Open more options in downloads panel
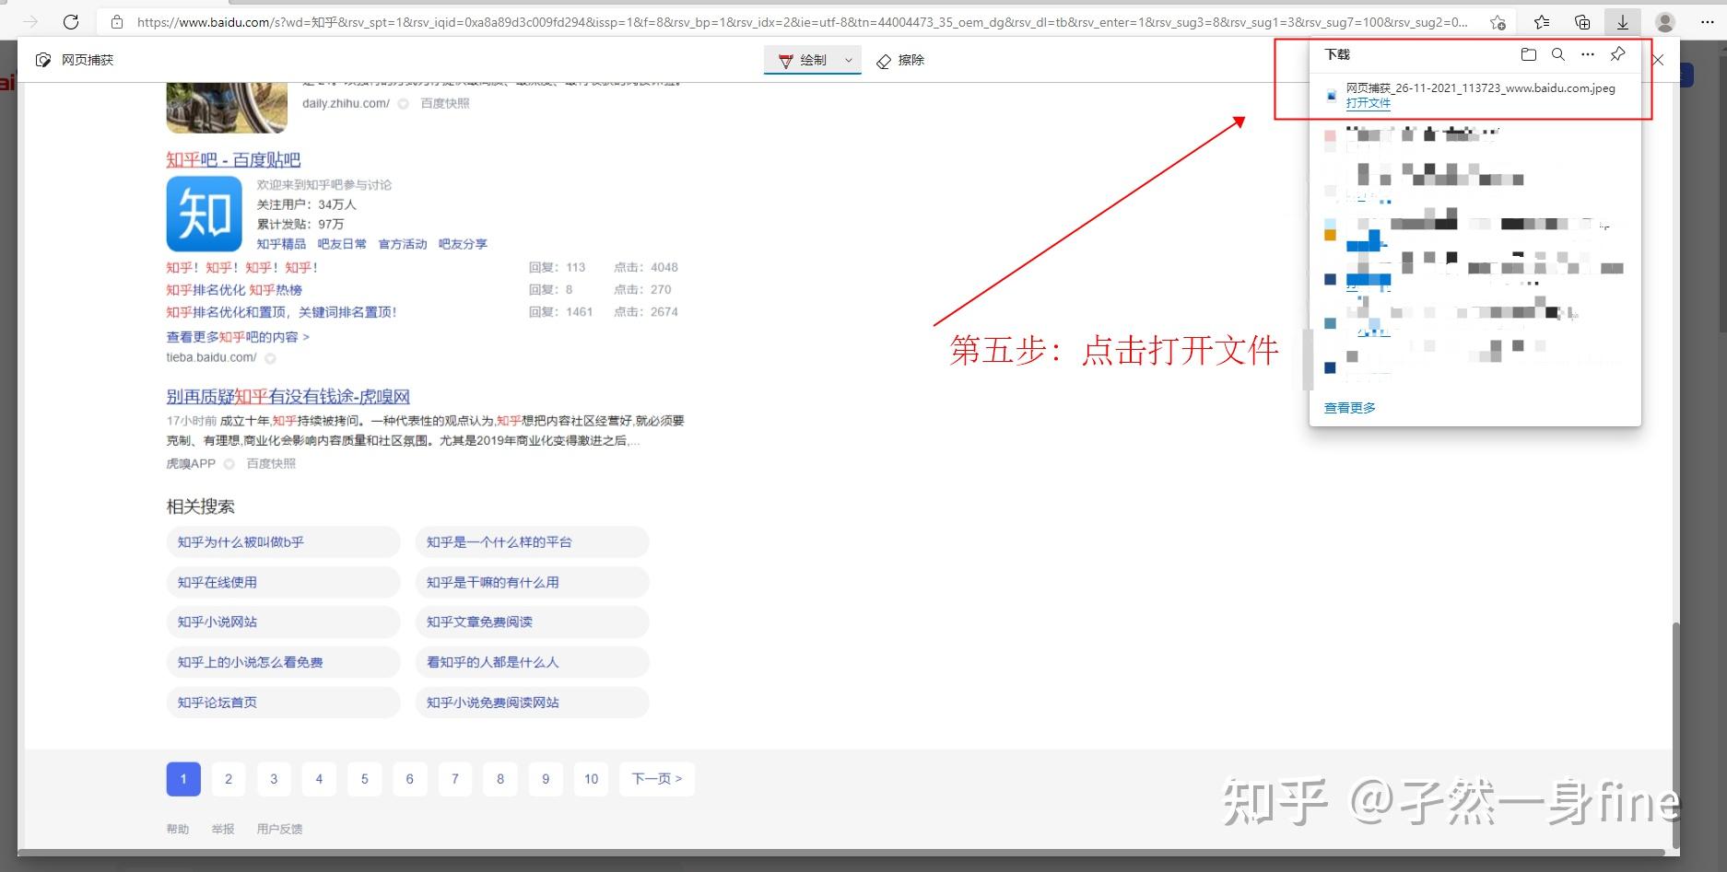Screen dimensions: 1727x872 point(1587,54)
